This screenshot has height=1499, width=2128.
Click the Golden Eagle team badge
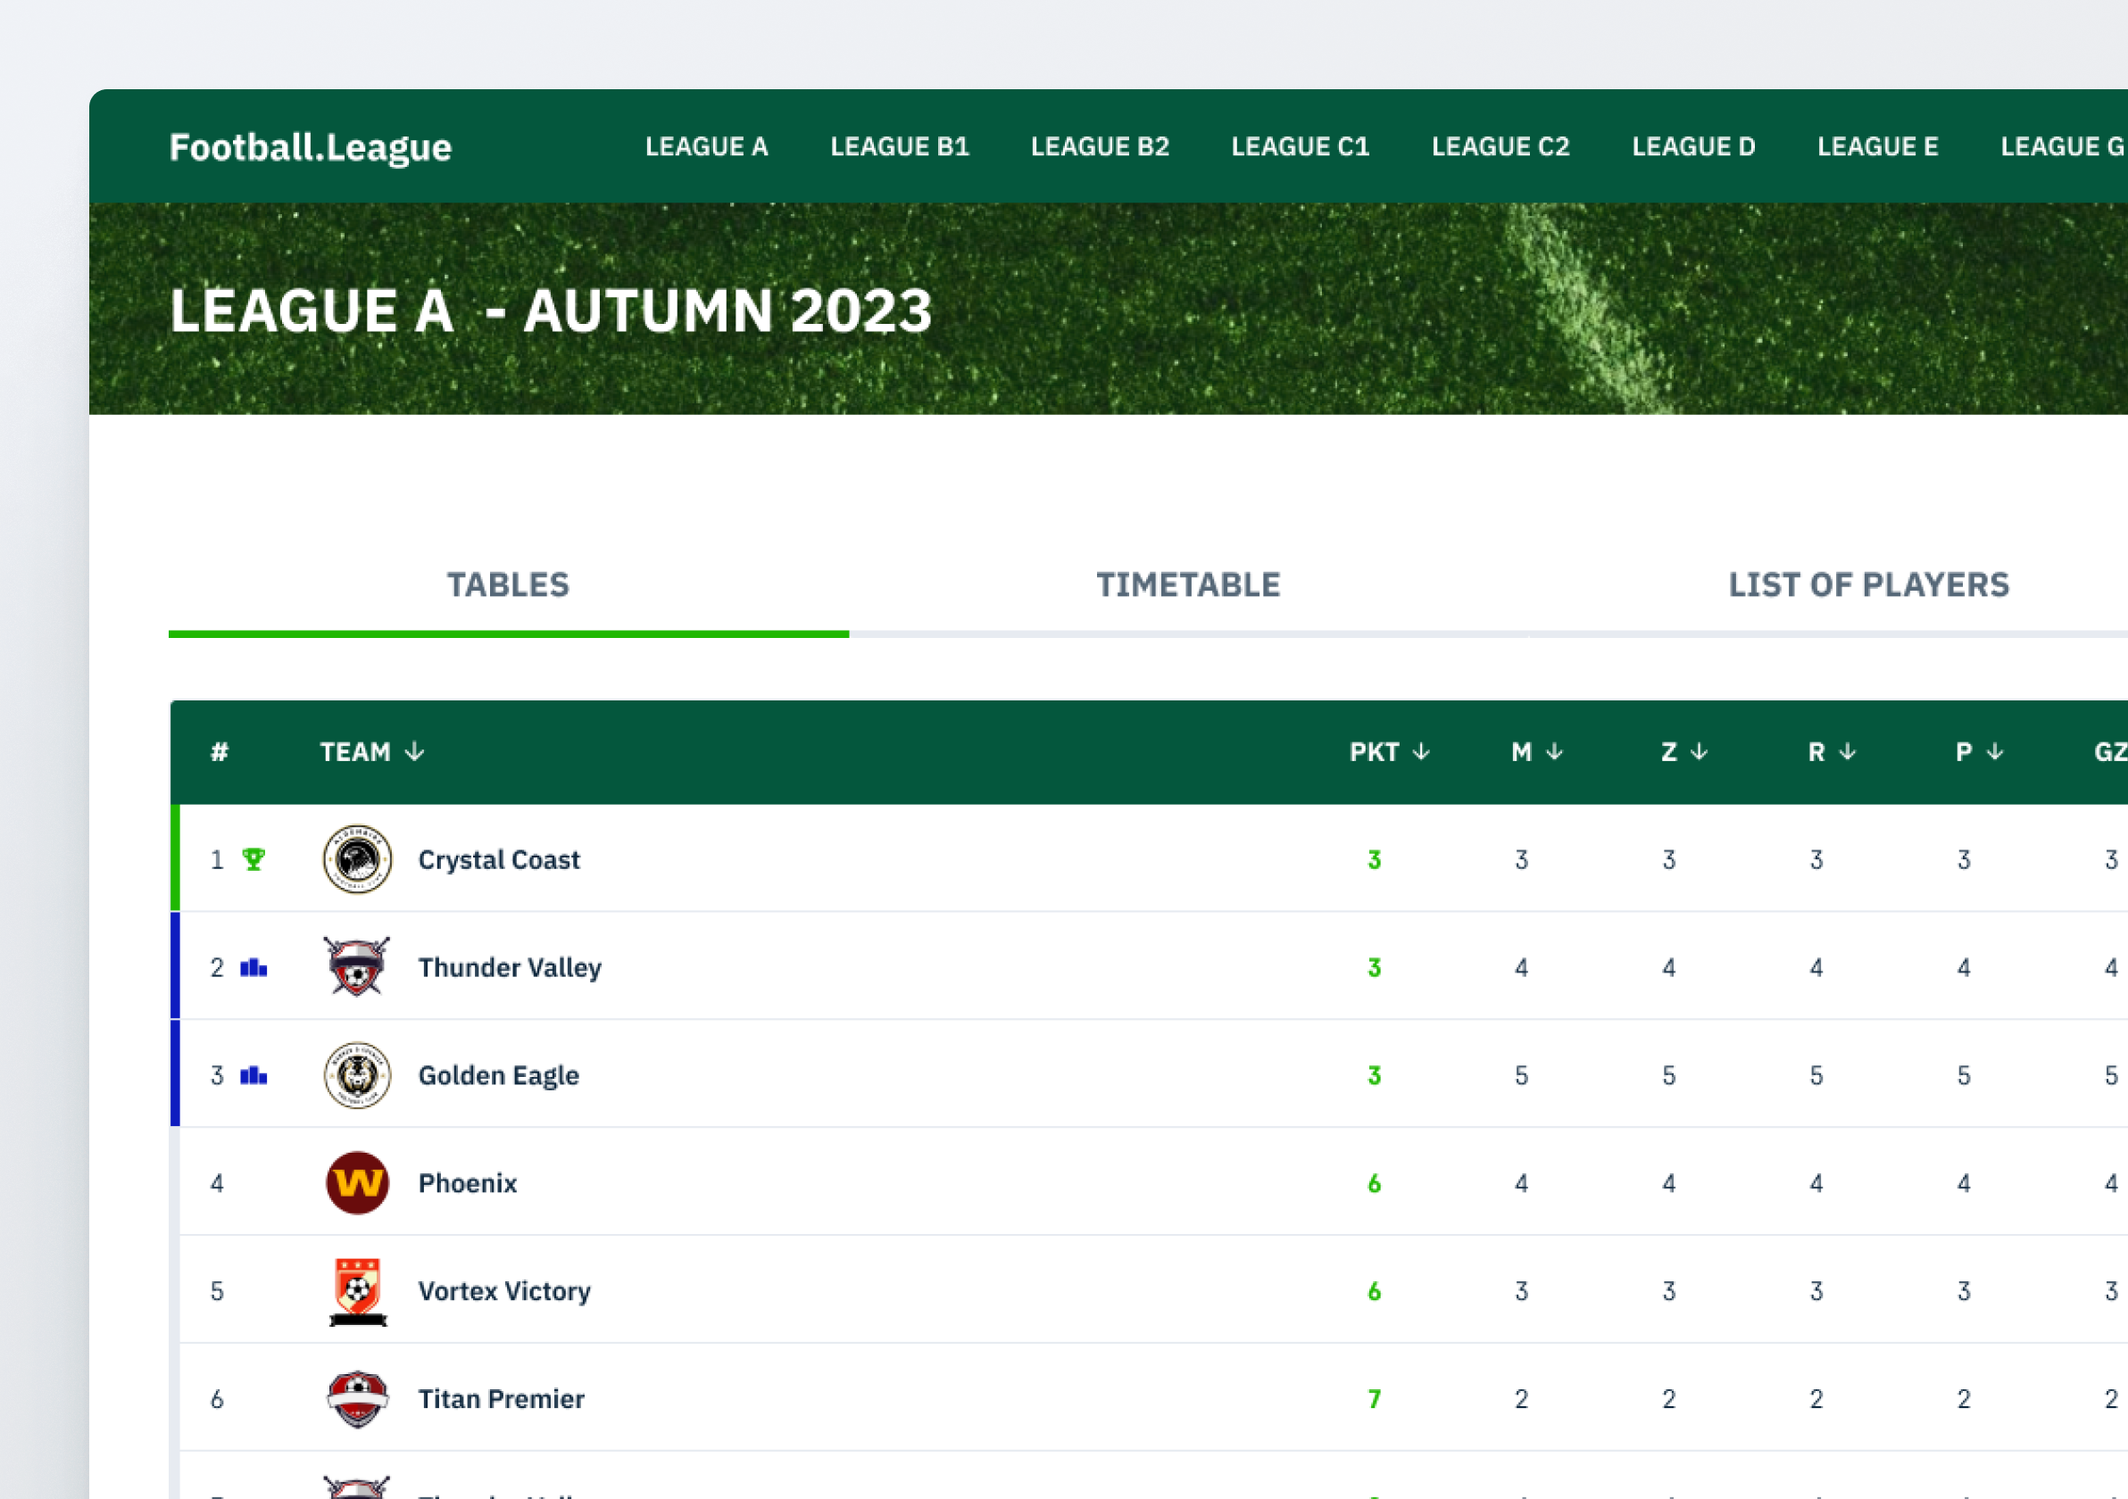click(357, 1074)
